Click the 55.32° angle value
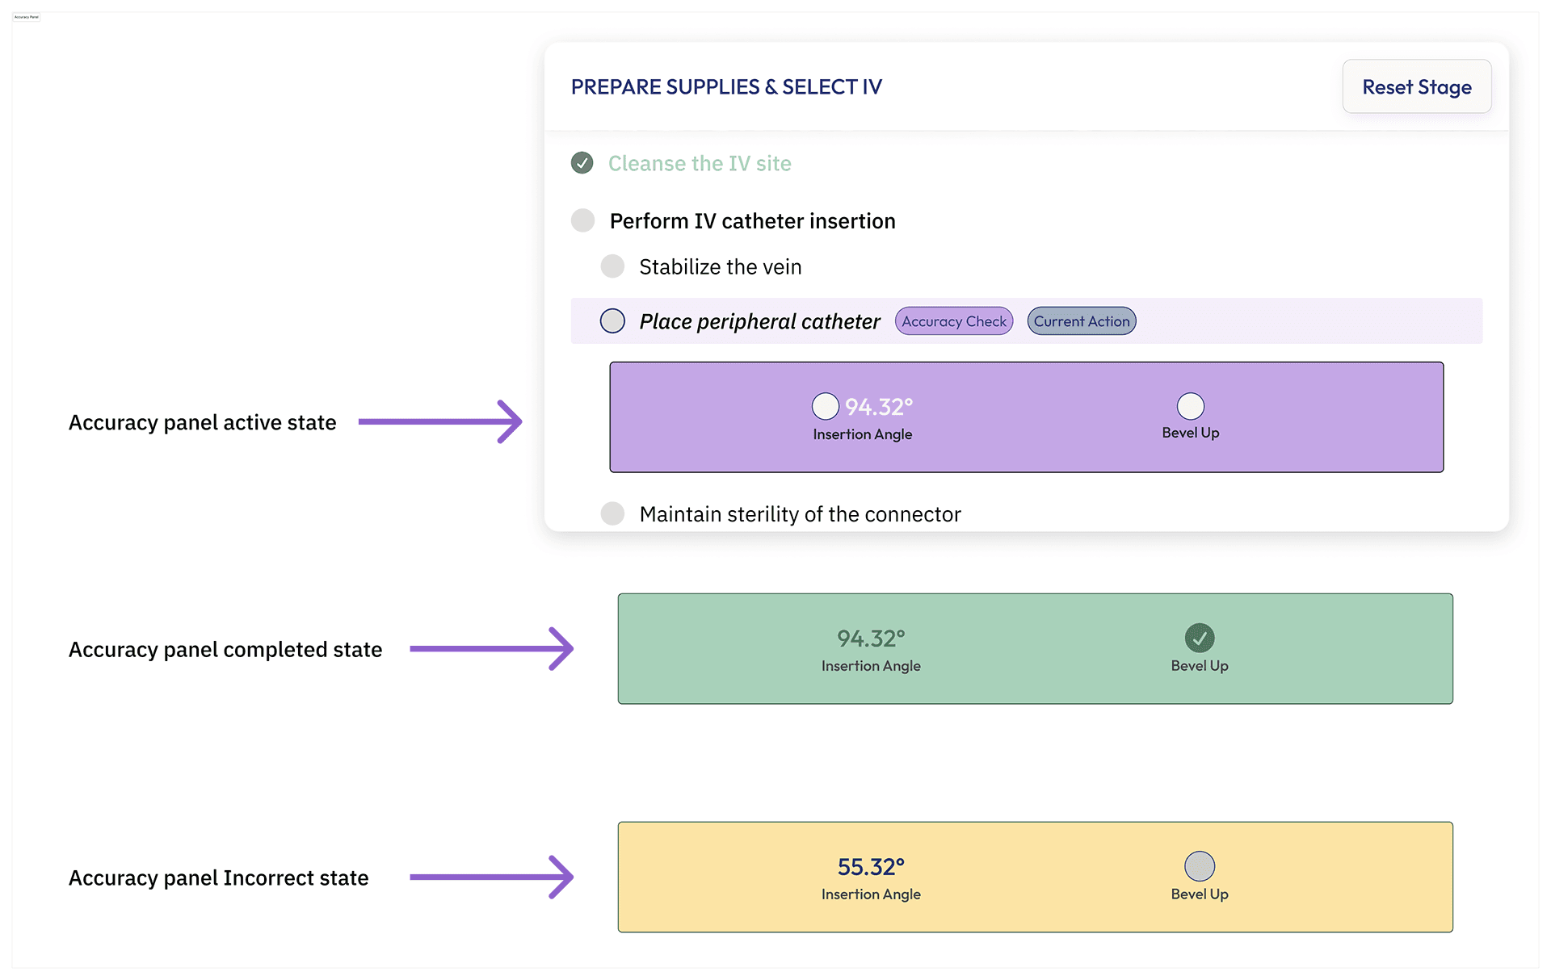Viewport: 1551px width, 980px height. [871, 867]
